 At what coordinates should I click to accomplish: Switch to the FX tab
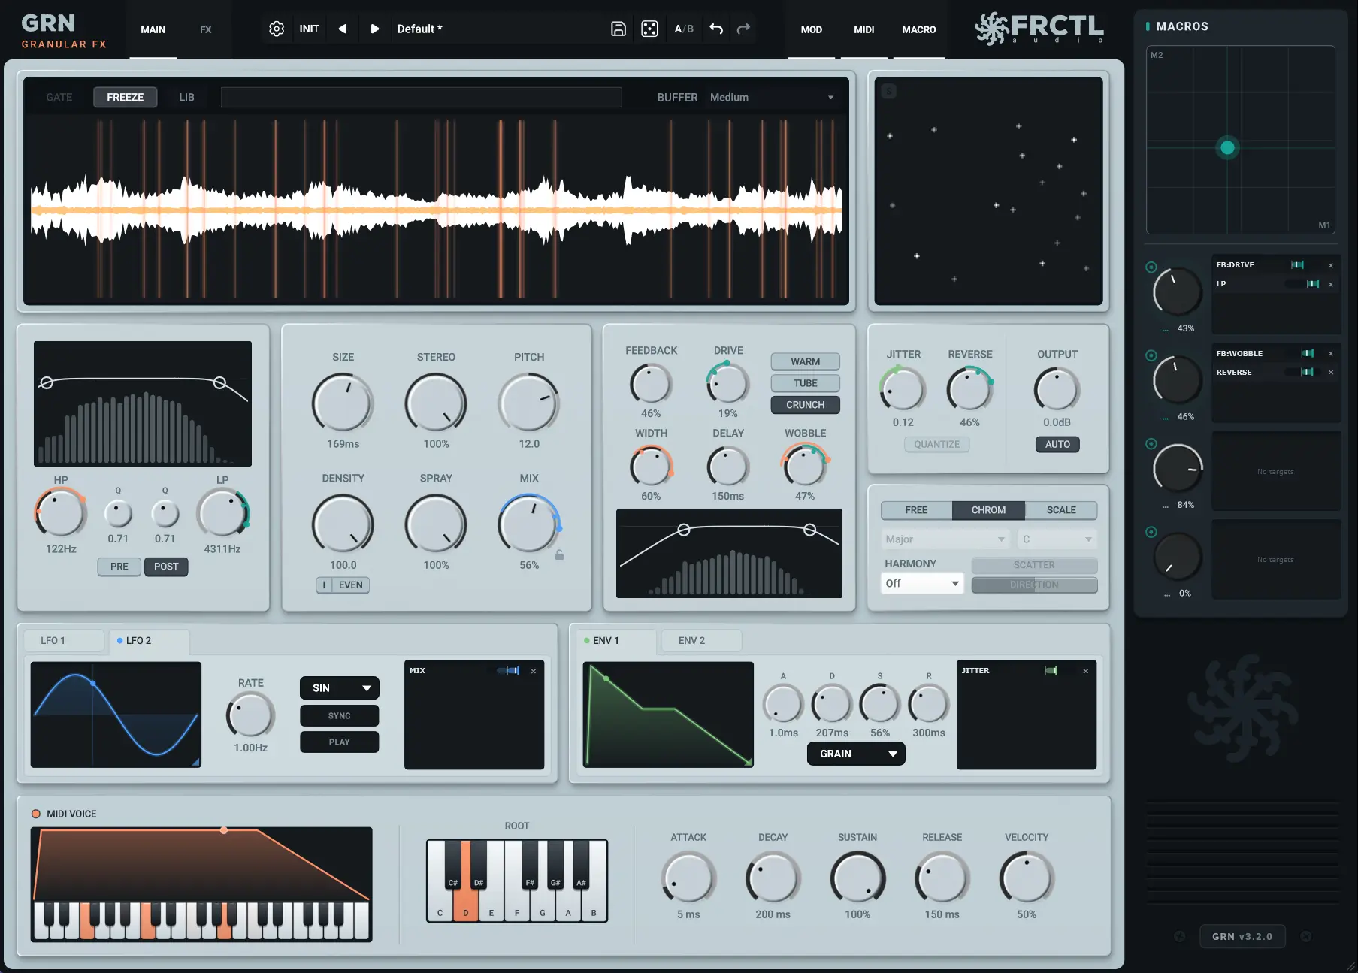pyautogui.click(x=205, y=29)
